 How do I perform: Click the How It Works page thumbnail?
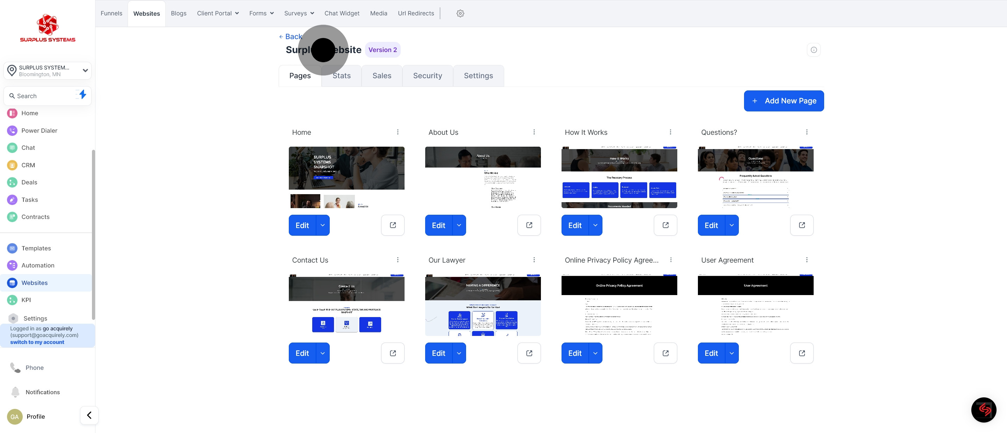[619, 177]
